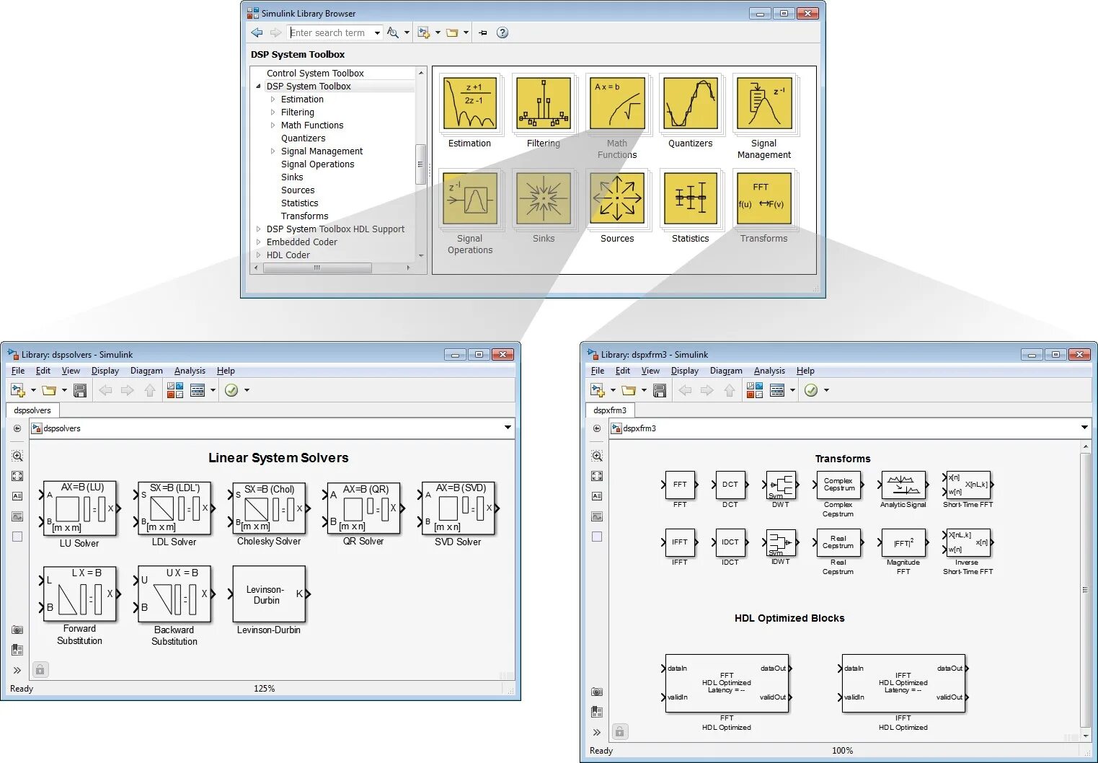The height and width of the screenshot is (763, 1098).
Task: Click the lock icon in dspsolvers window
Action: (x=40, y=670)
